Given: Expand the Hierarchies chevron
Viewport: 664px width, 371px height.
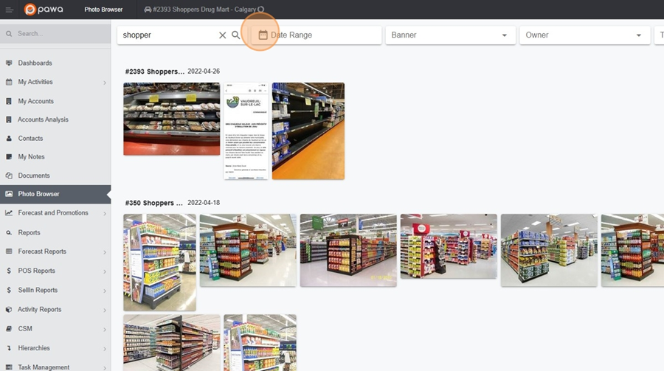Looking at the screenshot, I should pos(105,349).
